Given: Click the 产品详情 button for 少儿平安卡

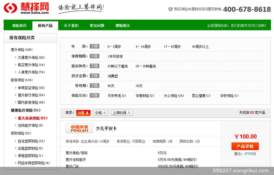Looking at the screenshot, I should pos(245,146).
